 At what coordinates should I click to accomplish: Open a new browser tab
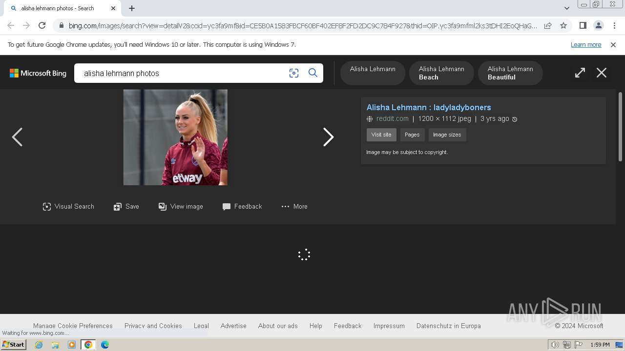point(132,8)
